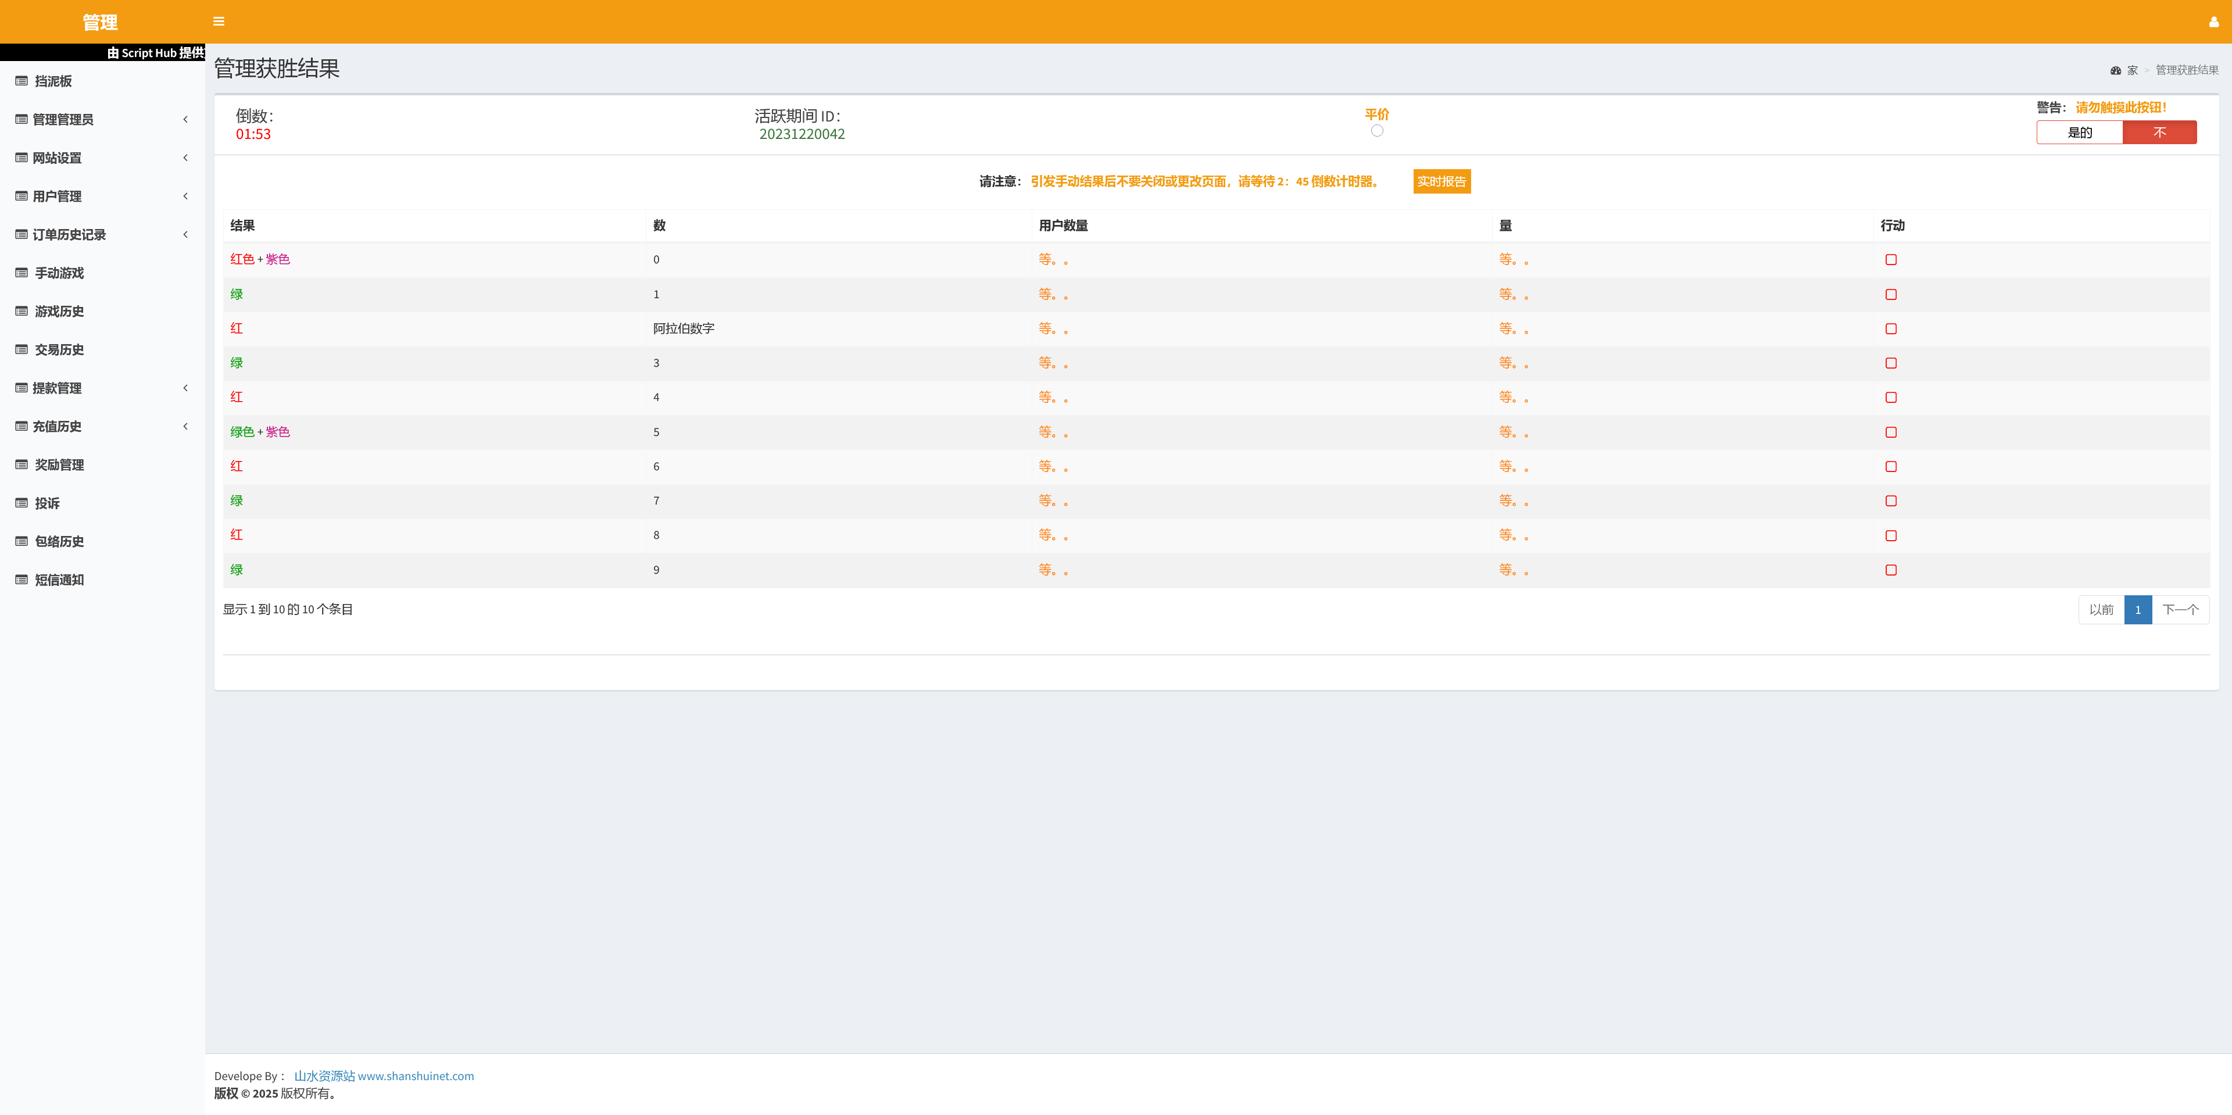The width and height of the screenshot is (2232, 1115).
Task: Select the 平价 radio button
Action: (1377, 131)
